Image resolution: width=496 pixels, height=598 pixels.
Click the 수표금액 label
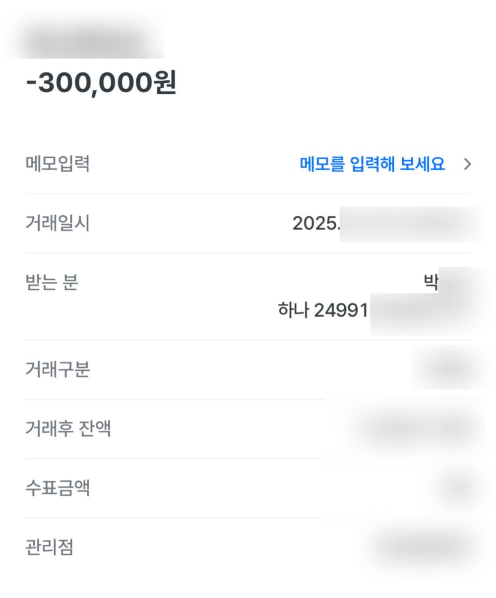58,488
